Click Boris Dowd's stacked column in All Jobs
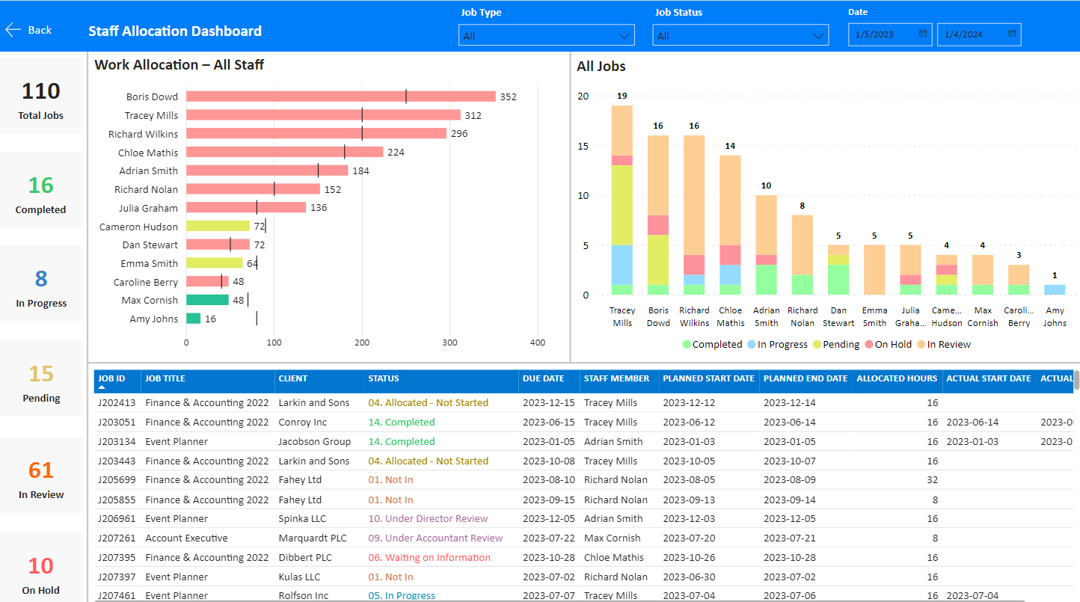This screenshot has height=602, width=1080. [x=658, y=215]
